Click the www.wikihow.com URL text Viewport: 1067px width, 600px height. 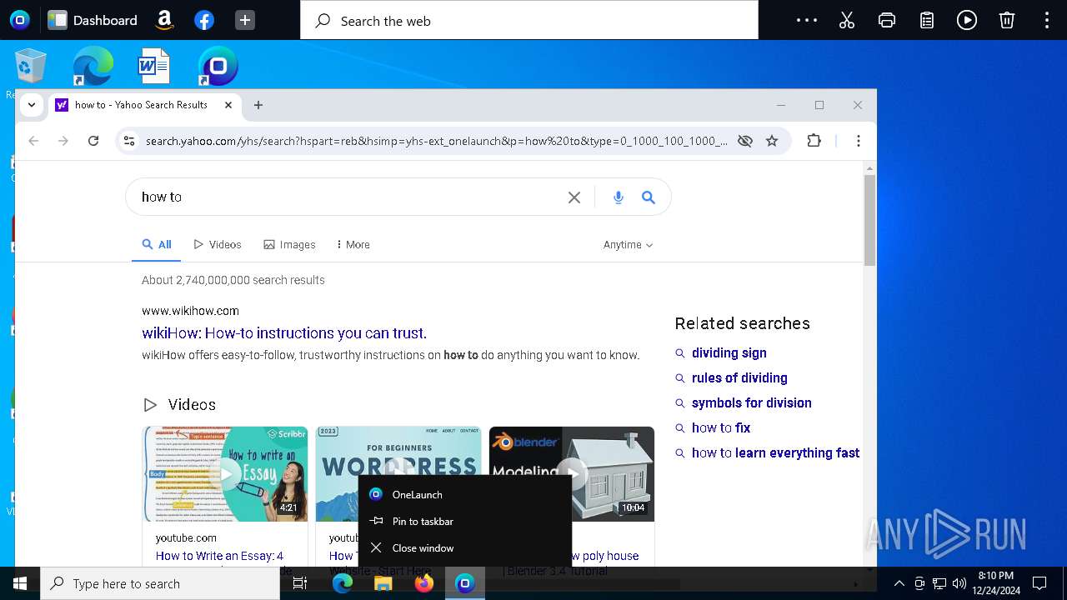click(190, 311)
